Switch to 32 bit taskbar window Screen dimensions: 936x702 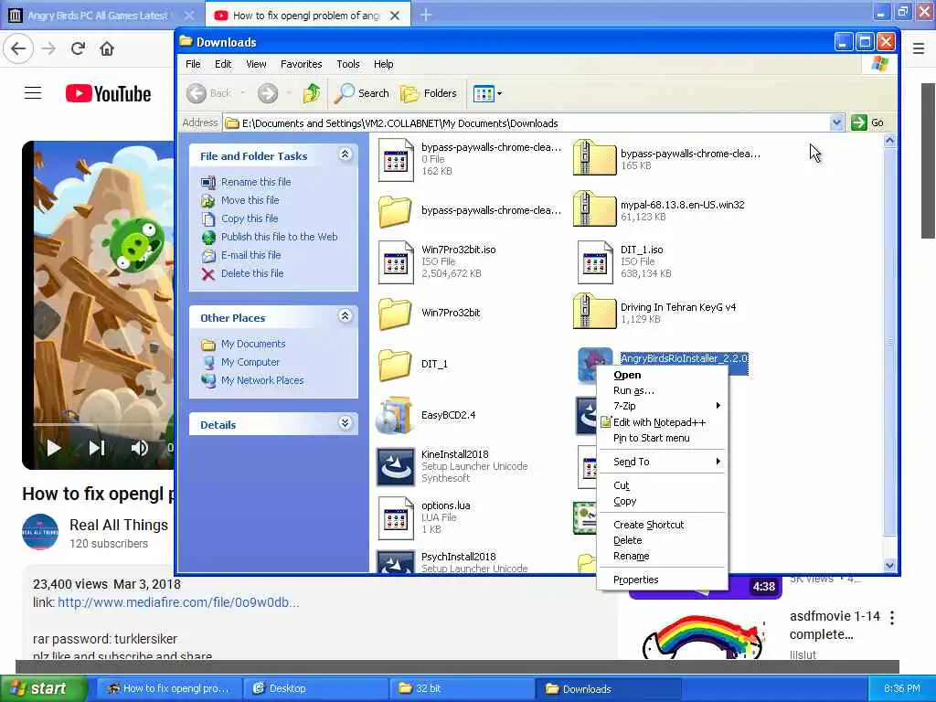pos(461,688)
